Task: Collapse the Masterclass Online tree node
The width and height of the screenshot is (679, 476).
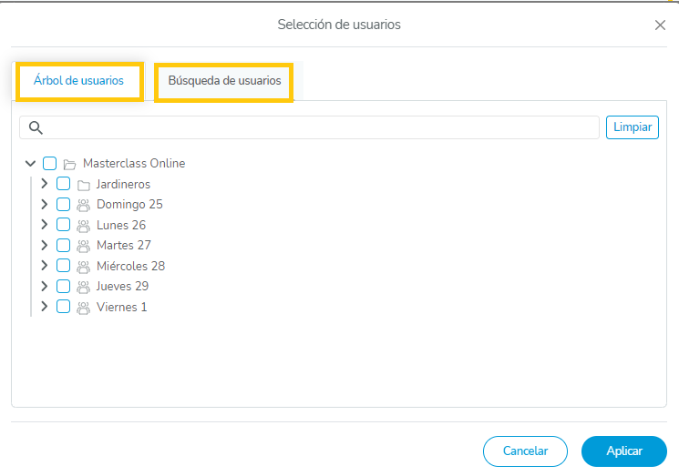Action: click(x=31, y=164)
